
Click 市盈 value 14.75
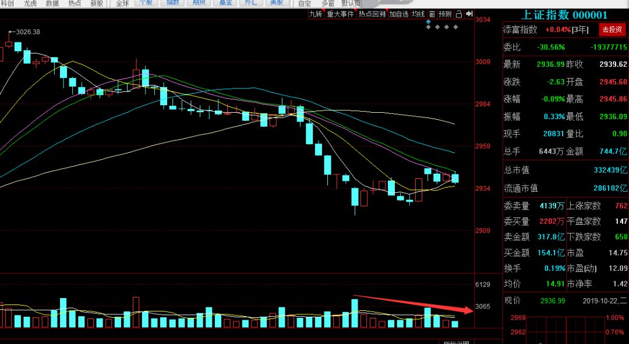point(618,253)
